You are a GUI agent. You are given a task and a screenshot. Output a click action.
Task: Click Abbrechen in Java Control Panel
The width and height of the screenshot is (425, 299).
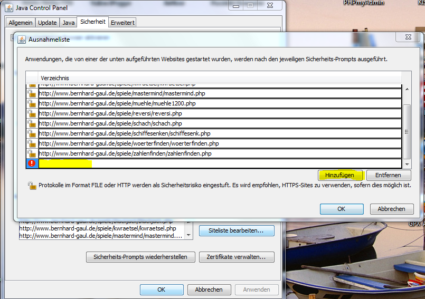(209, 290)
